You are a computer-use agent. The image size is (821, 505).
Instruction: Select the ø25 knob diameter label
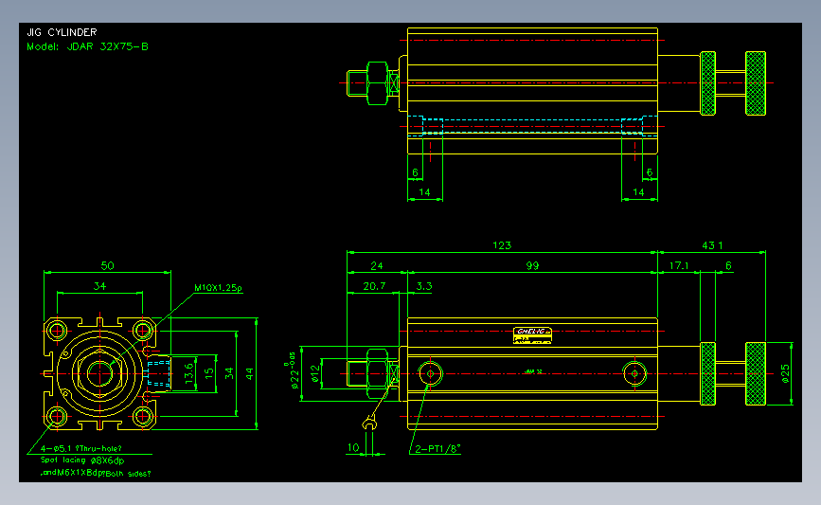tap(785, 373)
